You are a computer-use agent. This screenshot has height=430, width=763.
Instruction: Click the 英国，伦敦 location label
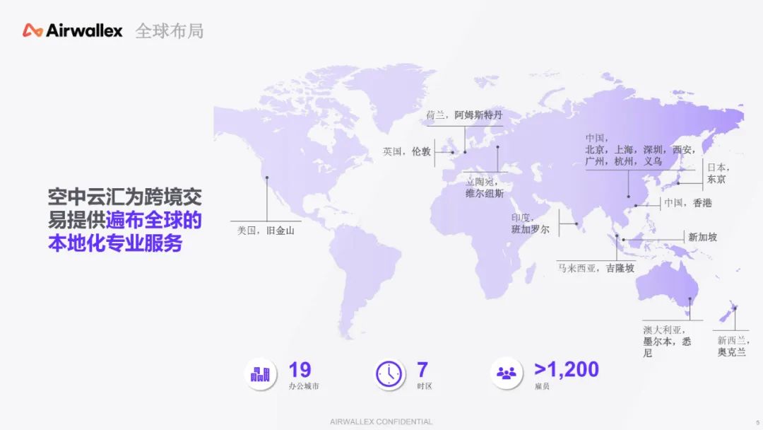coord(407,151)
